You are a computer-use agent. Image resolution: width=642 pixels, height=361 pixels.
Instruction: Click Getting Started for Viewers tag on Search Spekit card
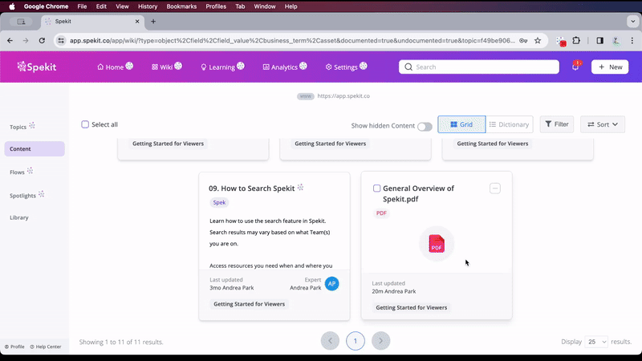[x=249, y=304]
